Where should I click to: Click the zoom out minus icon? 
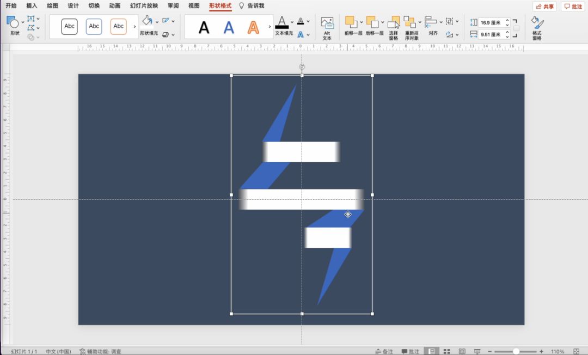click(489, 351)
